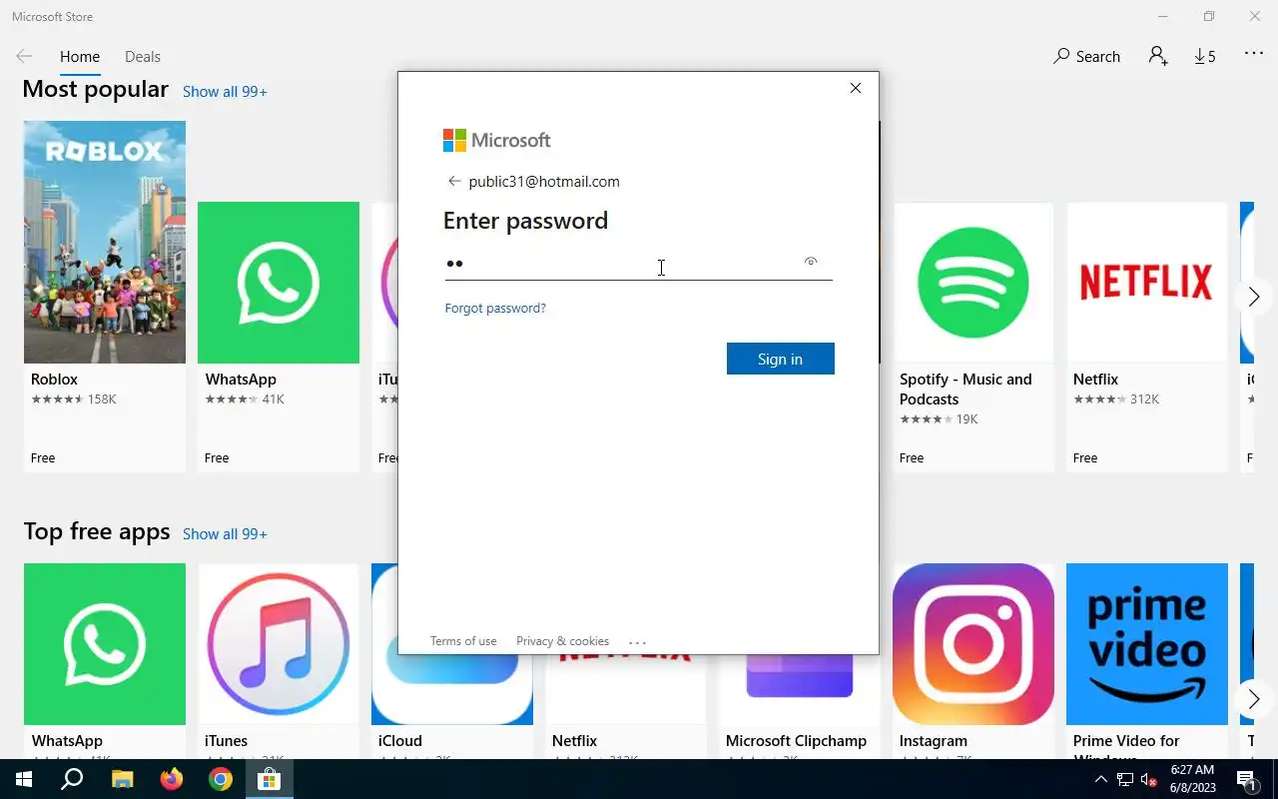Viewport: 1278px width, 799px height.
Task: Expand more options dots in dialog footer
Action: (x=638, y=642)
